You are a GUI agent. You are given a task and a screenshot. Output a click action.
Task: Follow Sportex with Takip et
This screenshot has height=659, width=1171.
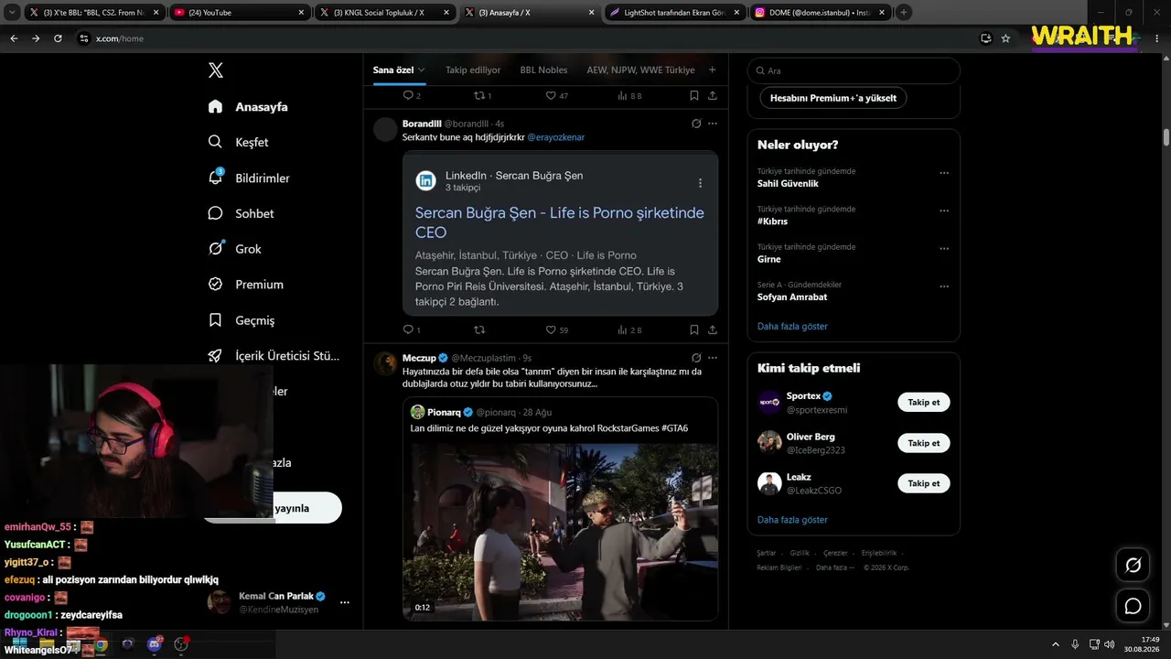923,402
